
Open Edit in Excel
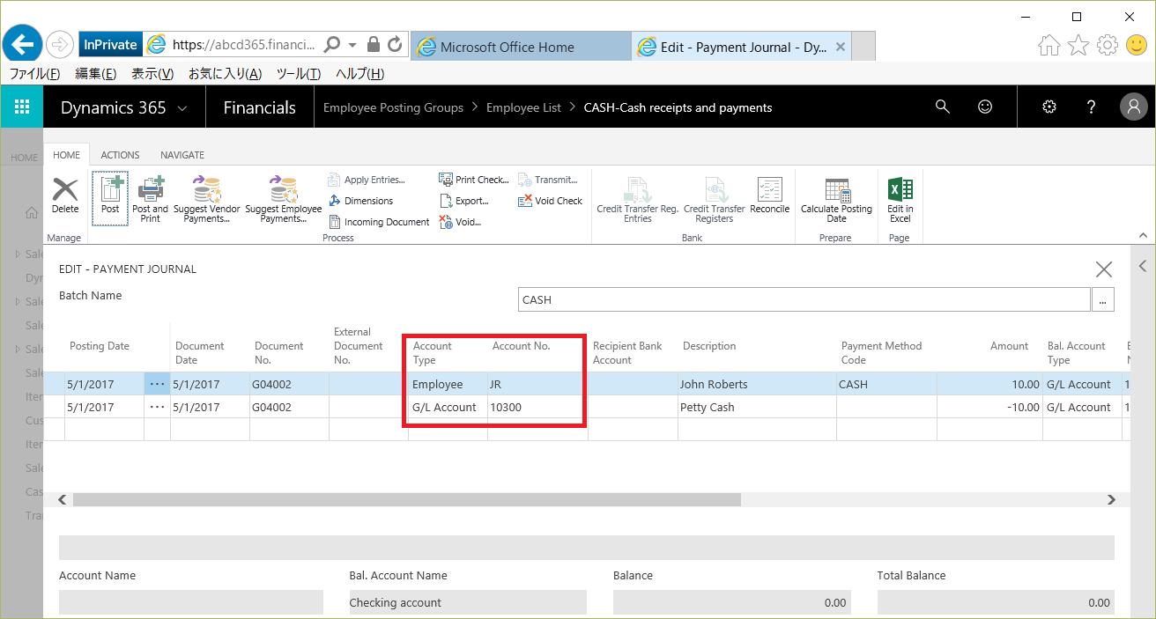click(900, 190)
